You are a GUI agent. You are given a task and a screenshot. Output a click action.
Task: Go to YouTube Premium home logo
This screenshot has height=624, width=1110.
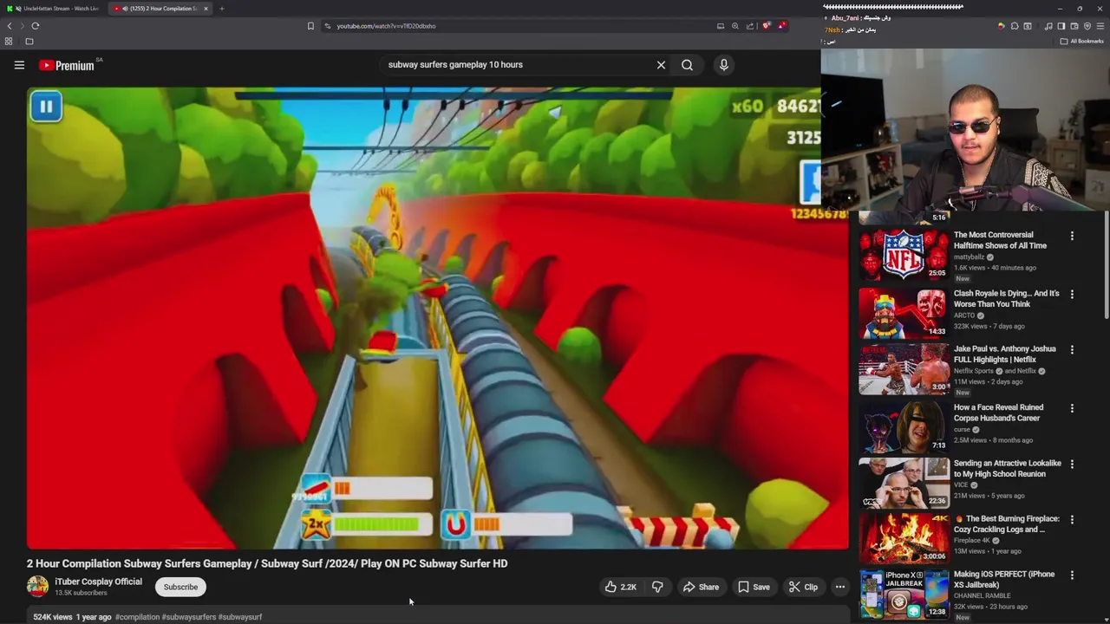(66, 65)
